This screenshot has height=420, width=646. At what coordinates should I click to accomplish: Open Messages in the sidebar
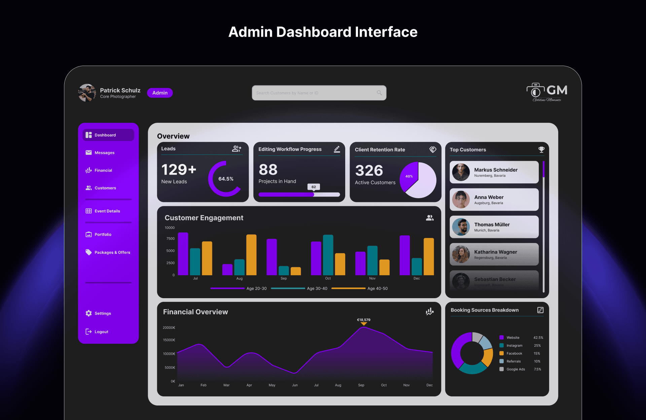tap(104, 153)
